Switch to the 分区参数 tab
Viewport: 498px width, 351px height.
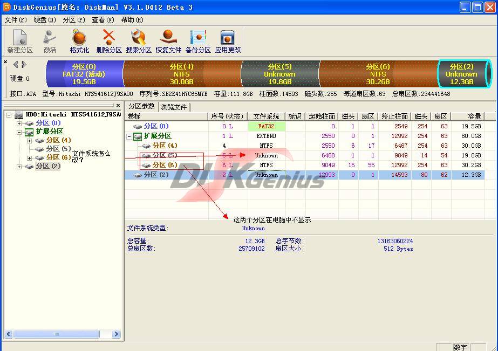(x=141, y=106)
